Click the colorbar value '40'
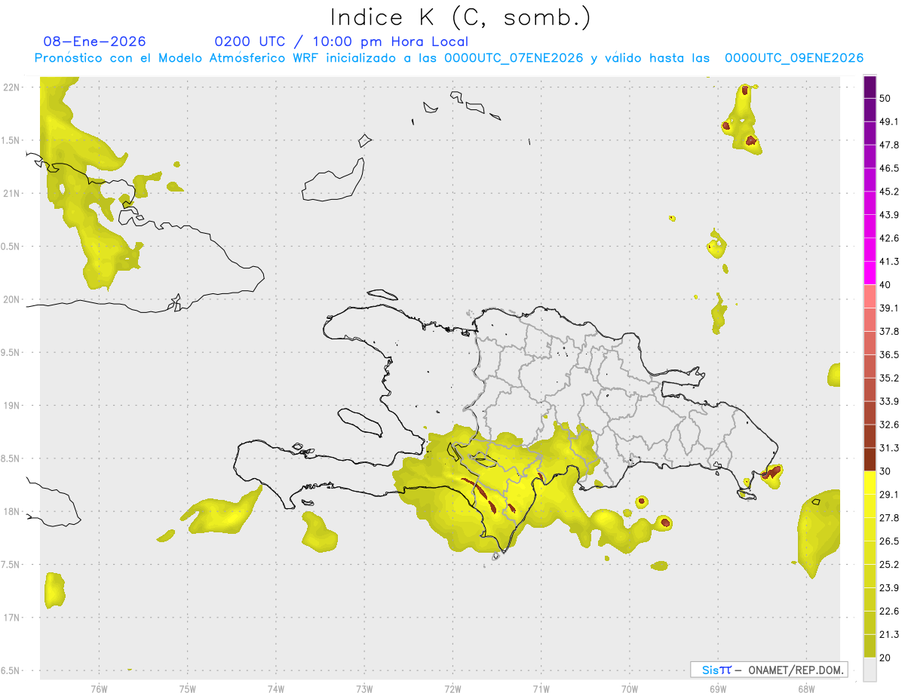Image resolution: width=905 pixels, height=699 pixels. (885, 285)
